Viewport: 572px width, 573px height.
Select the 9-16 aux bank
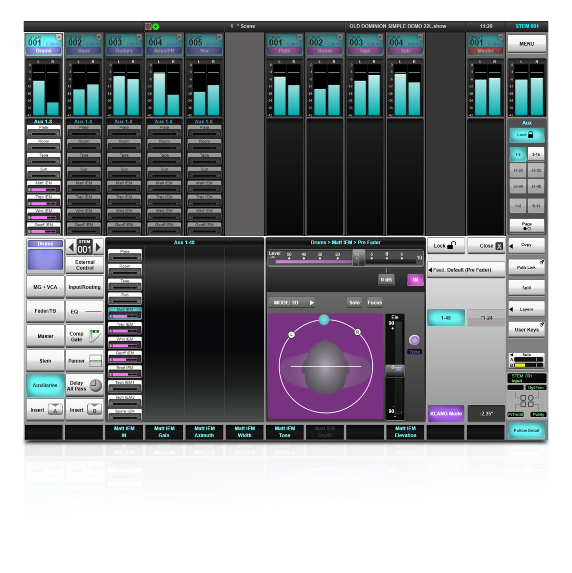click(x=536, y=154)
